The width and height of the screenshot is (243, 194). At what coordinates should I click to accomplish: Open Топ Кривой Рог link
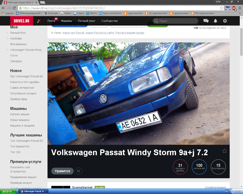tap(20, 147)
